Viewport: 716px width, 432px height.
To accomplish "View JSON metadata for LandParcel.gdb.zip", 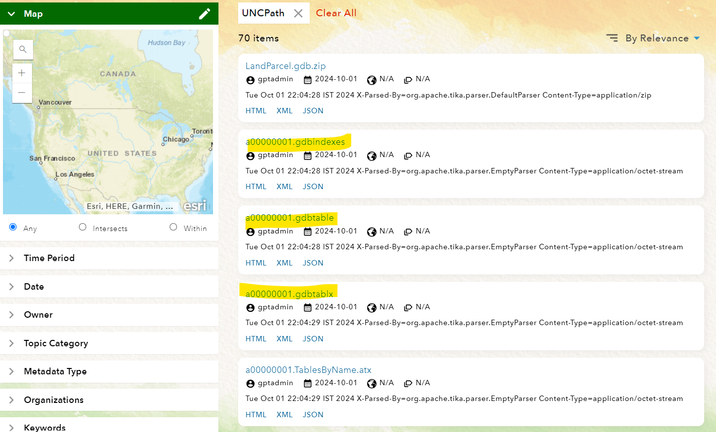I will (x=313, y=111).
